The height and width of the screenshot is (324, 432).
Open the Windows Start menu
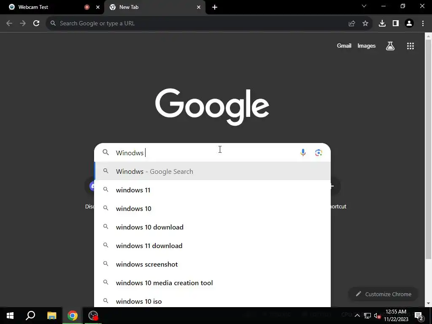(x=10, y=316)
